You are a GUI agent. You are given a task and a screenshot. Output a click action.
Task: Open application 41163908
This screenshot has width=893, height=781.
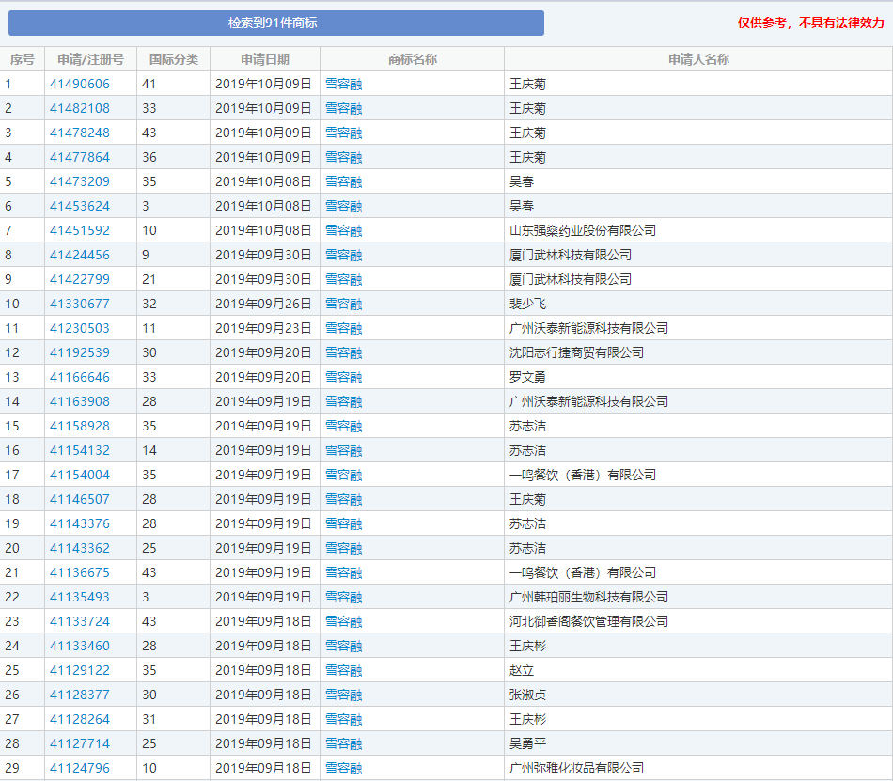[80, 402]
